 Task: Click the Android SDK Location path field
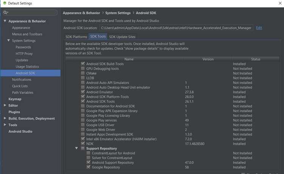tap(176, 28)
